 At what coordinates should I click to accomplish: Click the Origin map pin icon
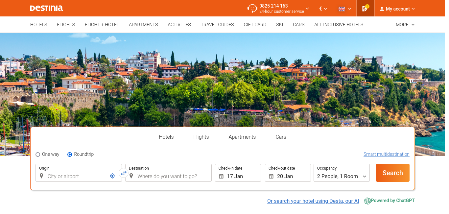pyautogui.click(x=41, y=176)
